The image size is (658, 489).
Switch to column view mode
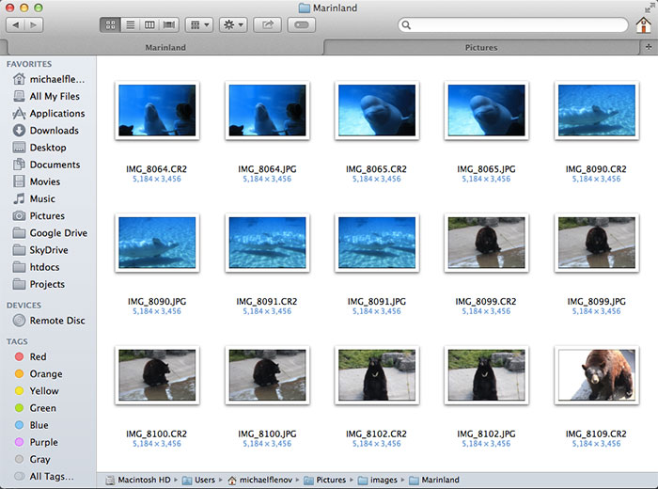(x=149, y=25)
